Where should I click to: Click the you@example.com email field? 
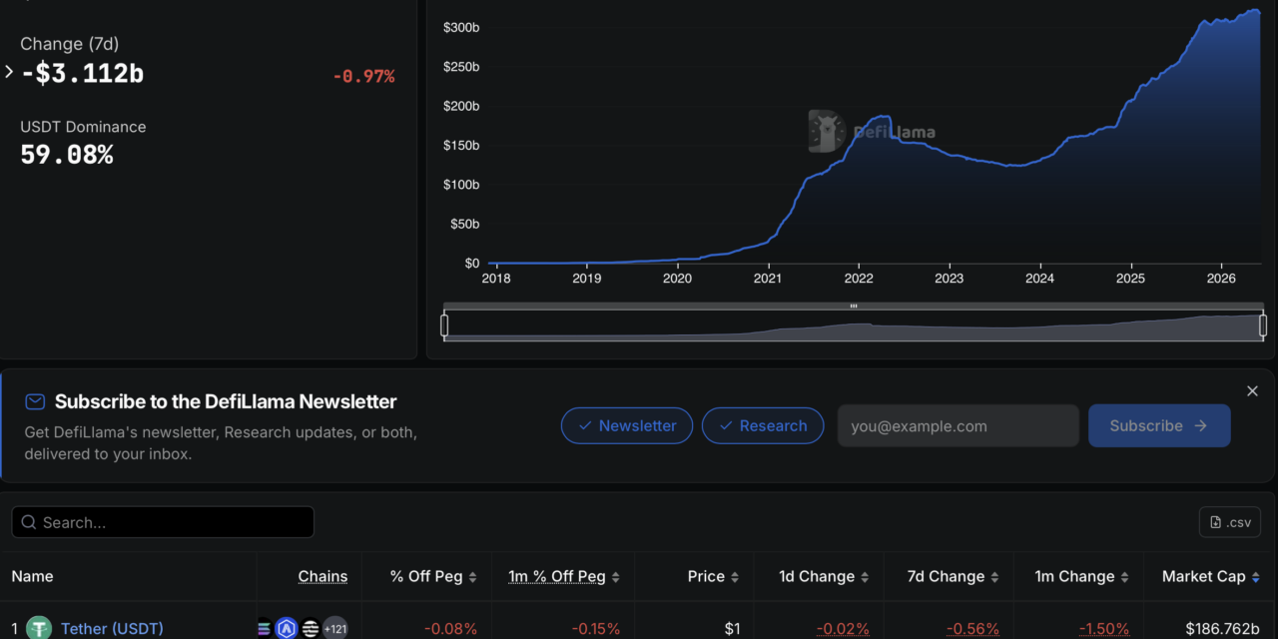[958, 425]
